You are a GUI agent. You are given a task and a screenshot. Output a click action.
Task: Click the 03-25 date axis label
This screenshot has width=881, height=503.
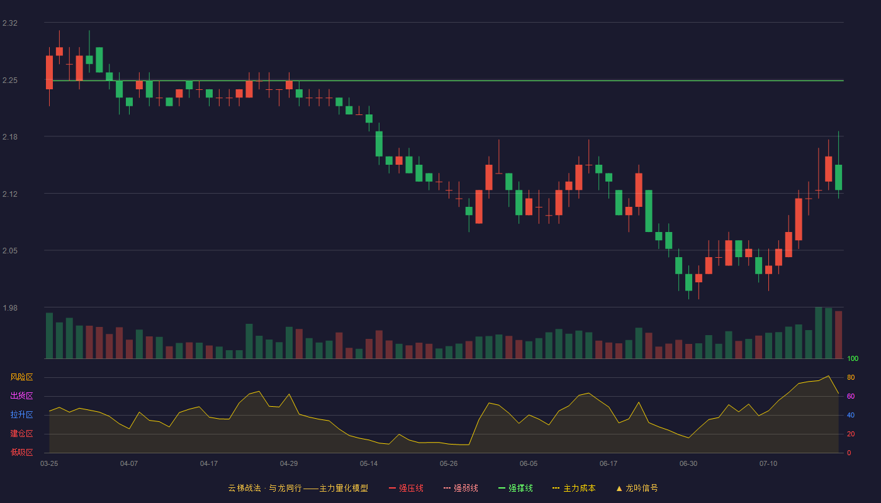(49, 463)
